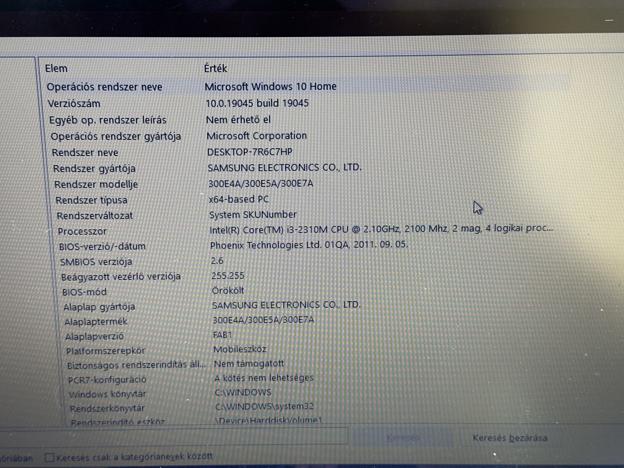
Task: Select the 'Rendszer gyártója' row label
Action: click(94, 169)
